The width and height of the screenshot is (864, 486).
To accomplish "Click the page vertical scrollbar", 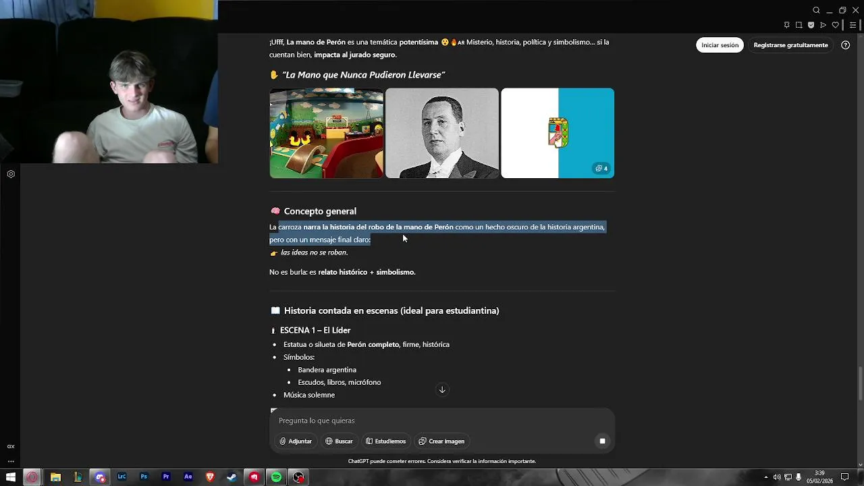I will point(860,383).
